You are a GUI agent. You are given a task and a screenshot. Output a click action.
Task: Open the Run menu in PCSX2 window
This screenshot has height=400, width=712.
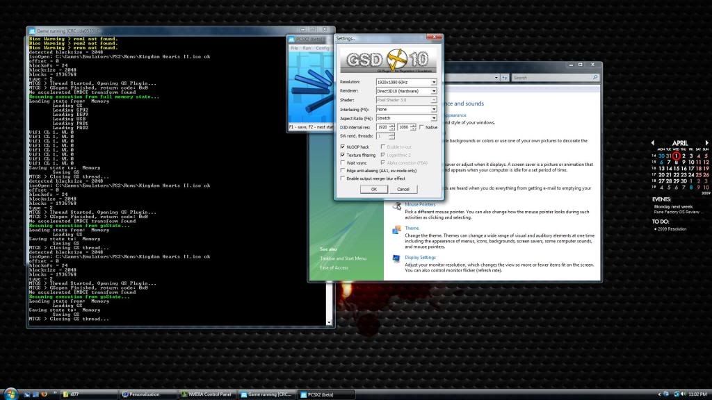(307, 48)
